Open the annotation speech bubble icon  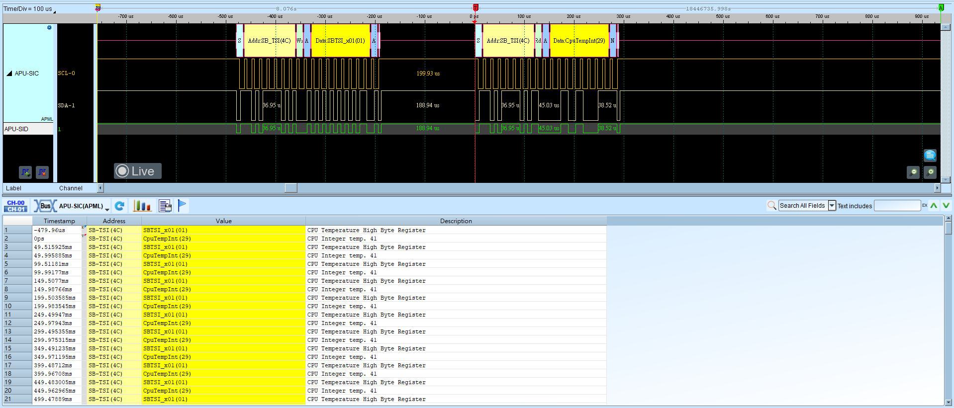(x=930, y=155)
